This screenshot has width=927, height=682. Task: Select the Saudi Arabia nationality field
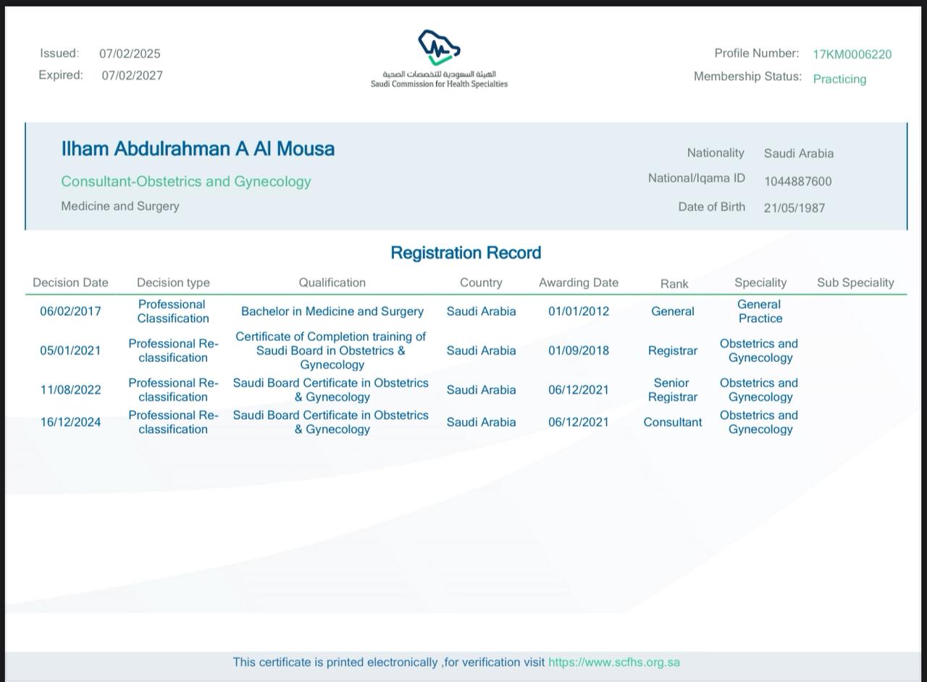[799, 153]
